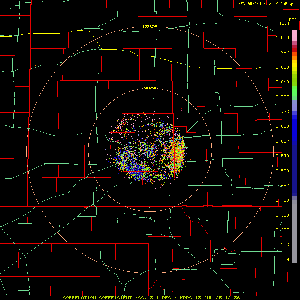
Task: Pick the bright green band of the color scale
Action: click(294, 91)
